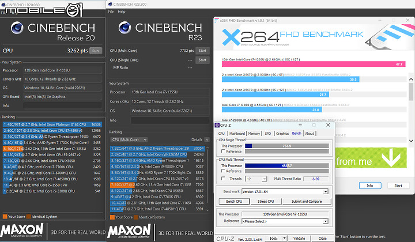
Task: Run the Cinebench R20 CPU test
Action: 96,51
